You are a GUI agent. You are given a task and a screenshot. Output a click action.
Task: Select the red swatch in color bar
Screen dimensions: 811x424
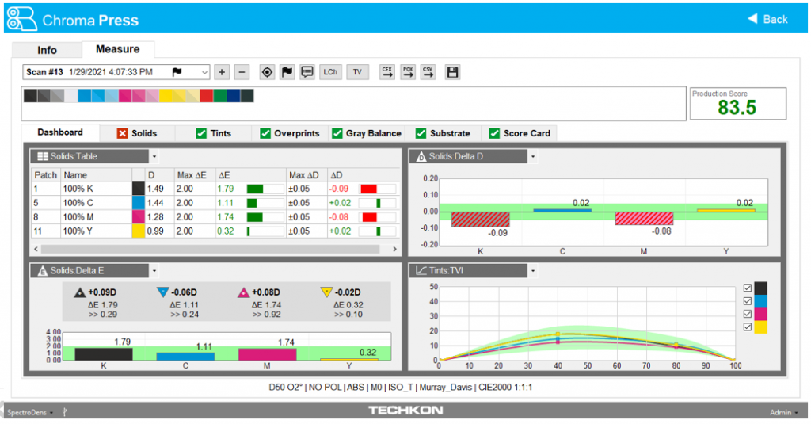[x=206, y=95]
